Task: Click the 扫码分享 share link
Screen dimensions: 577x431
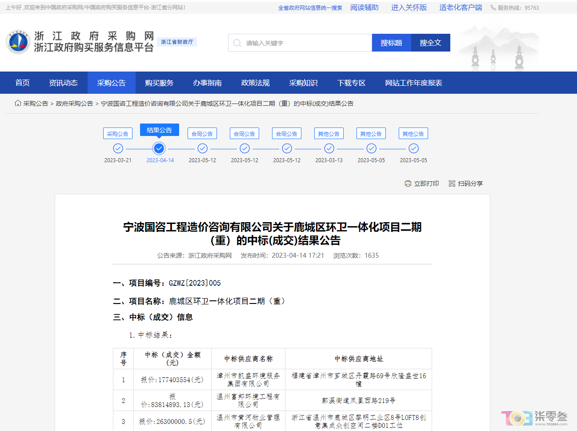Action: (x=466, y=184)
